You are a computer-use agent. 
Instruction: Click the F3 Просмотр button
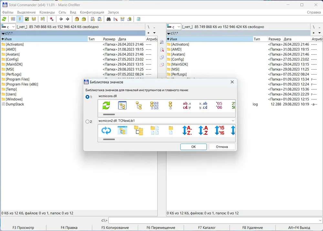point(23,227)
